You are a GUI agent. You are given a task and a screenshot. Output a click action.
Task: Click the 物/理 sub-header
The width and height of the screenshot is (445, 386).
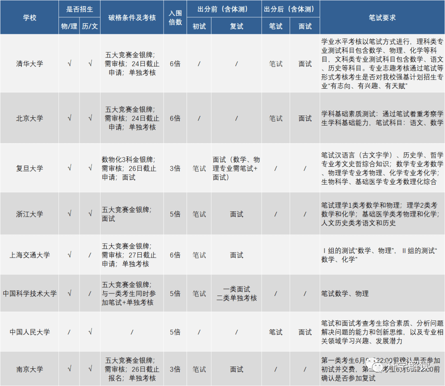click(69, 26)
